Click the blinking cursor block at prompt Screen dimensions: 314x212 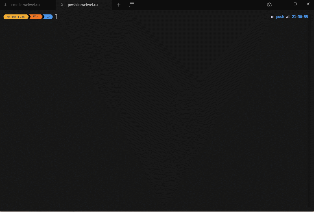56,17
